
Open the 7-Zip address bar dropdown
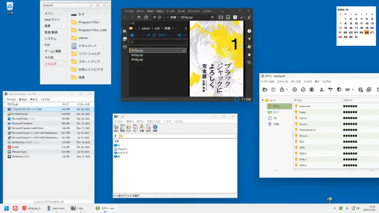click(235, 136)
